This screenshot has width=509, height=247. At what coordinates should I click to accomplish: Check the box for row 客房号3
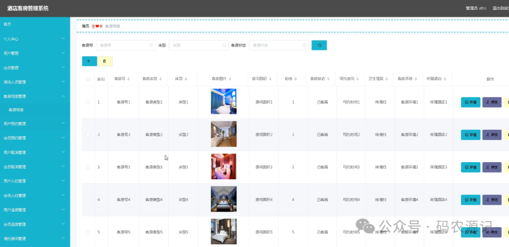[x=88, y=167]
